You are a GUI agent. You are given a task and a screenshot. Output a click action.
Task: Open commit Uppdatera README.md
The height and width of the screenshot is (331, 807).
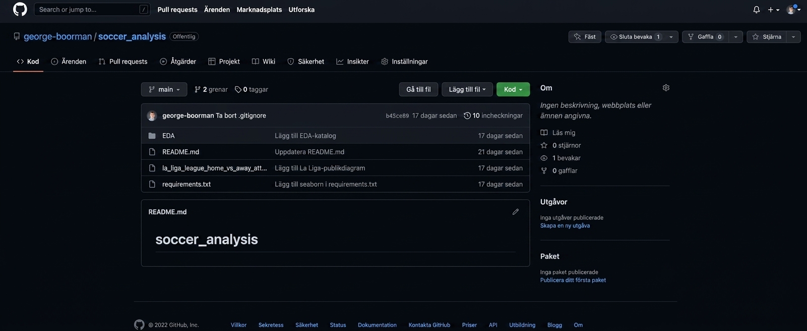tap(309, 152)
